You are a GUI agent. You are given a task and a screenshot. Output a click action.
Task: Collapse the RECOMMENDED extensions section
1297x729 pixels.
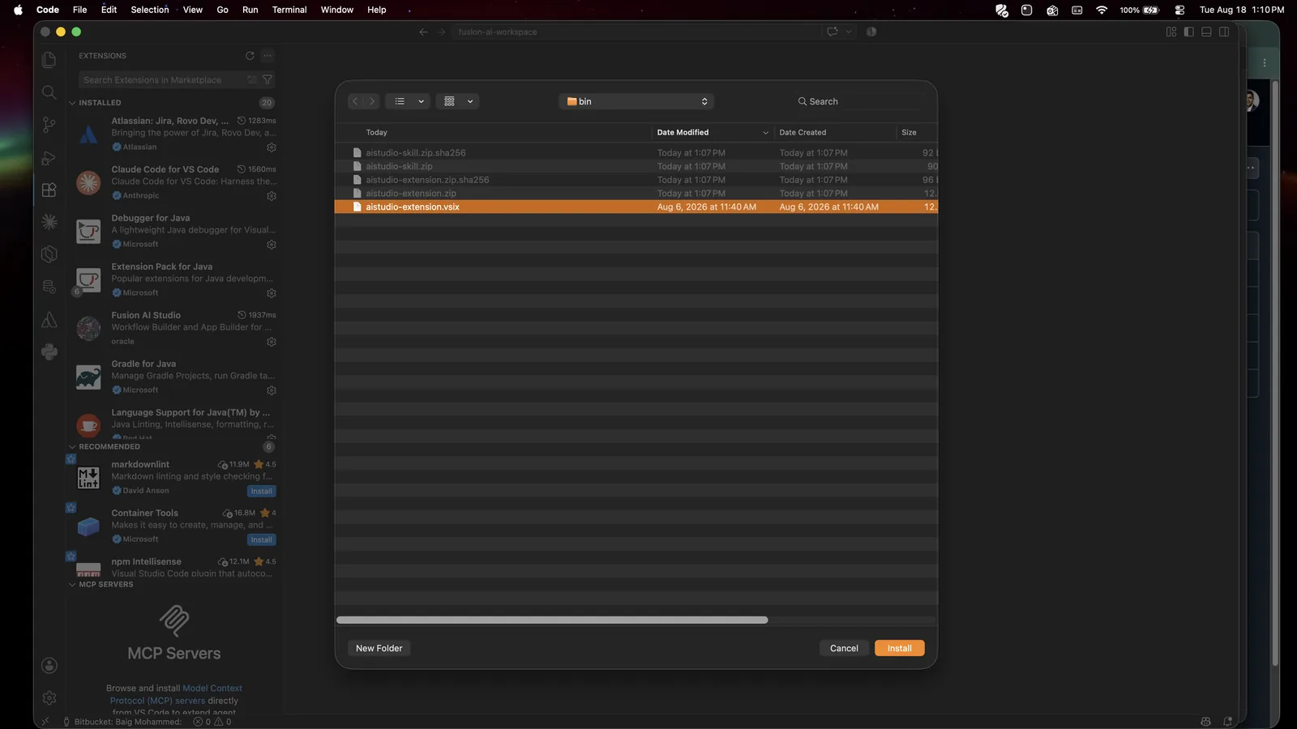click(x=72, y=447)
